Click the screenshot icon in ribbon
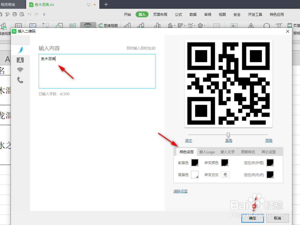The height and width of the screenshot is (225, 300). [46, 25]
